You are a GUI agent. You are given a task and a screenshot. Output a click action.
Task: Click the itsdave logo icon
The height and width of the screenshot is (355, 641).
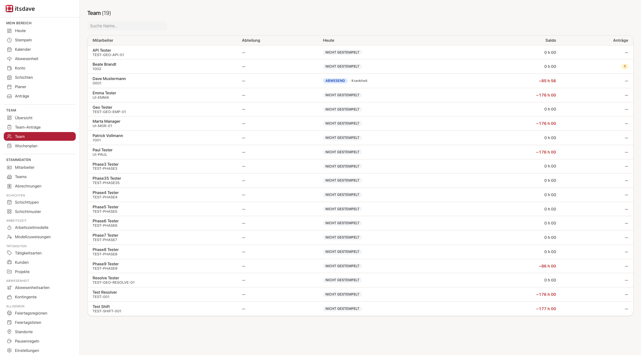click(x=9, y=9)
